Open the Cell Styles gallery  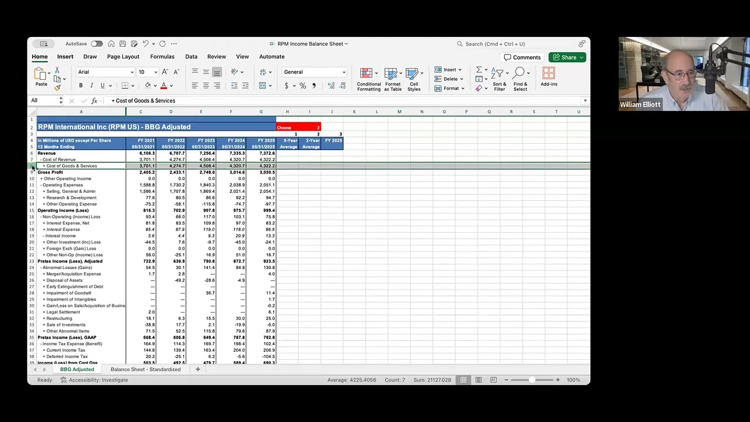coord(414,79)
